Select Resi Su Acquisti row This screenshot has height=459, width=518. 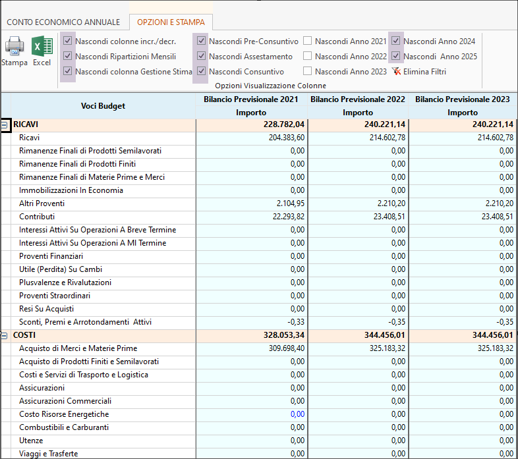point(46,309)
